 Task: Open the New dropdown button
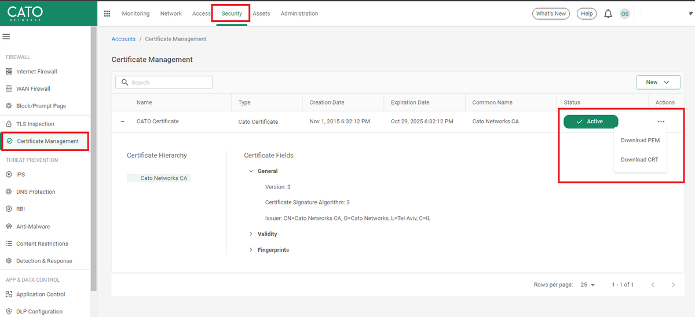tap(658, 82)
